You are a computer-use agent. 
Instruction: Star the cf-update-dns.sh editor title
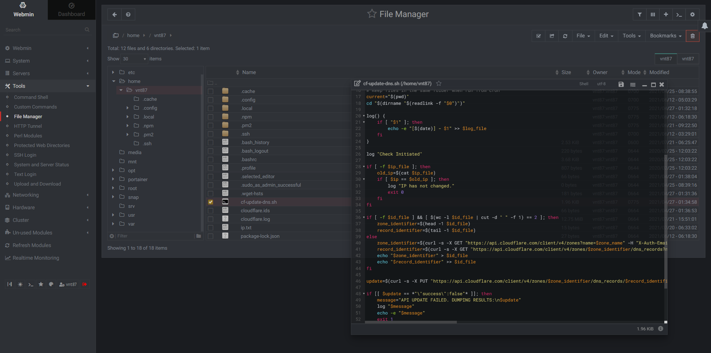pos(439,84)
